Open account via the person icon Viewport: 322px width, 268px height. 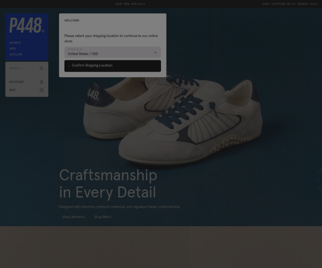coord(41,82)
